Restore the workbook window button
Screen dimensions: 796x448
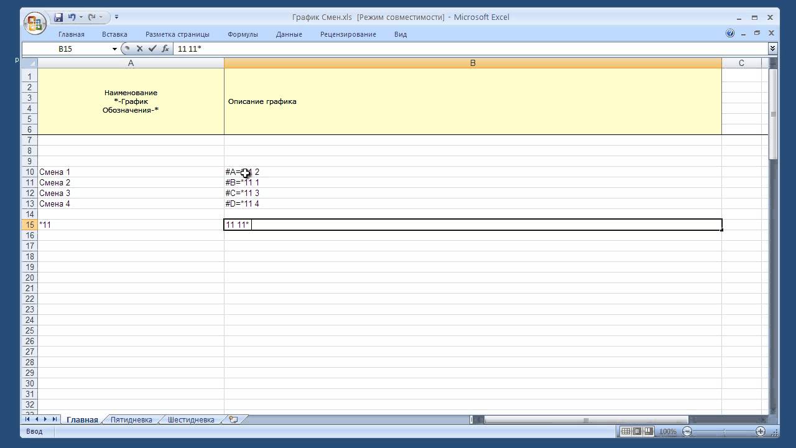[x=757, y=34]
